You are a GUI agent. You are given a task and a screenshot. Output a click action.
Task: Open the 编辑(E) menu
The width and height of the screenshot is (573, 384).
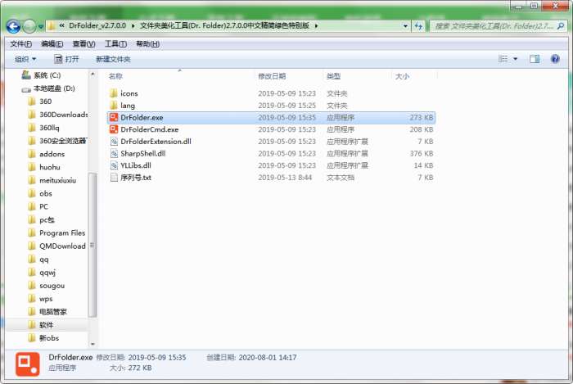pos(52,44)
